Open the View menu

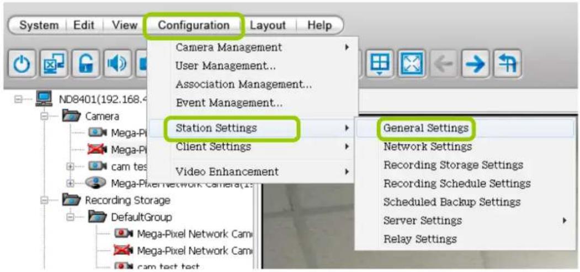(x=125, y=25)
